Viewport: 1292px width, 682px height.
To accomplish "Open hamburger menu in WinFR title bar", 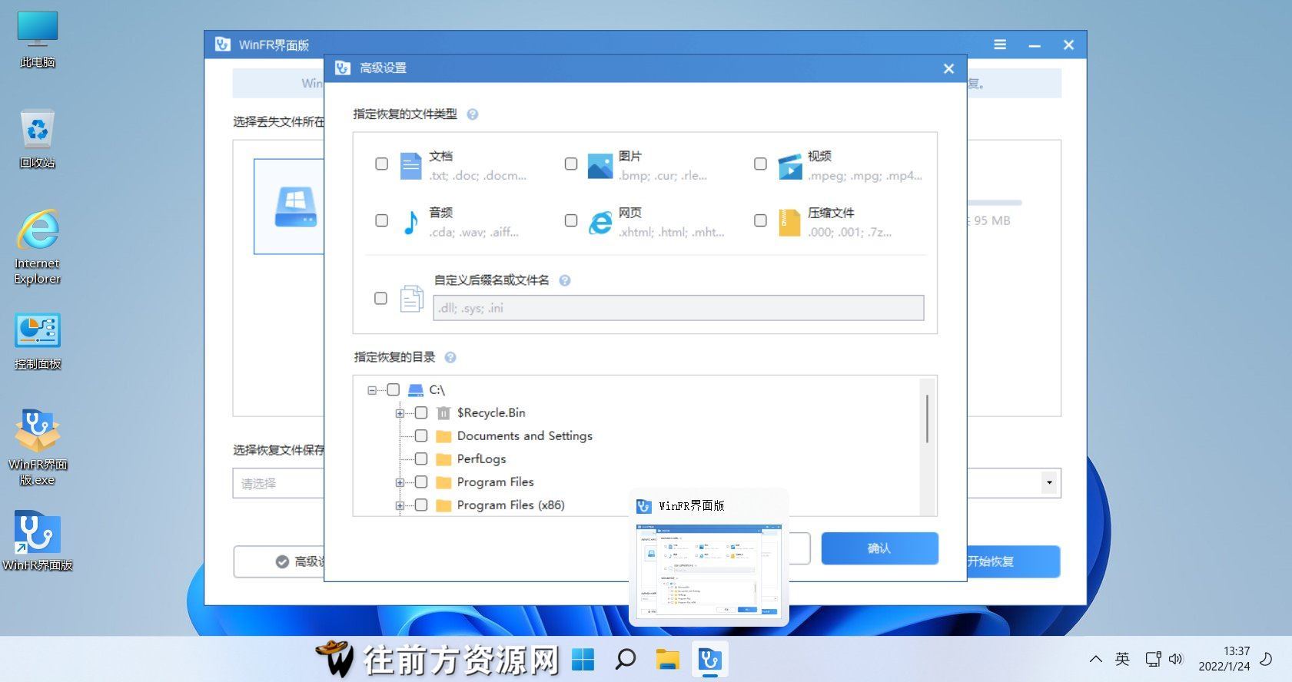I will 1000,45.
